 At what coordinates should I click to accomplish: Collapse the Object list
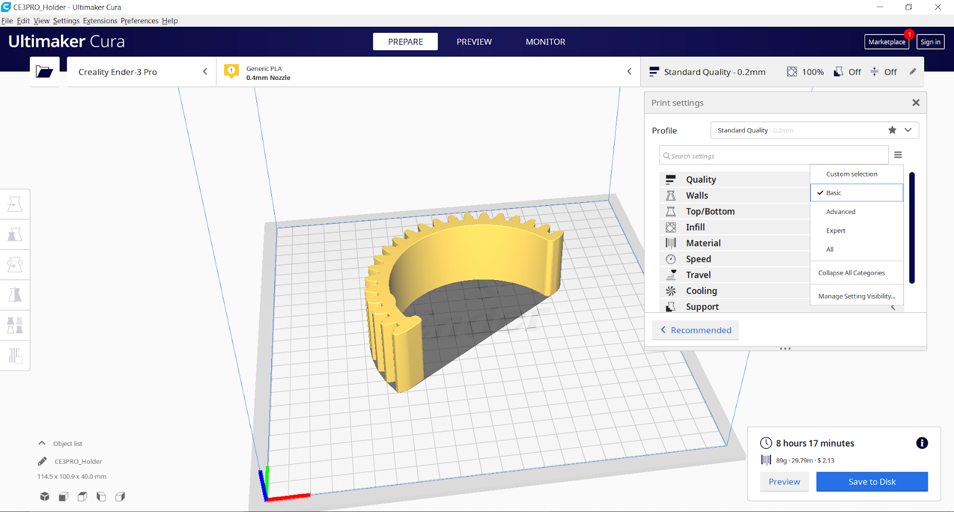click(42, 443)
